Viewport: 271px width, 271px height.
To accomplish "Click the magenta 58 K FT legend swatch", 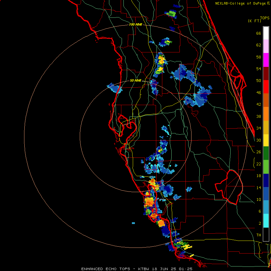I will pyautogui.click(x=266, y=60).
